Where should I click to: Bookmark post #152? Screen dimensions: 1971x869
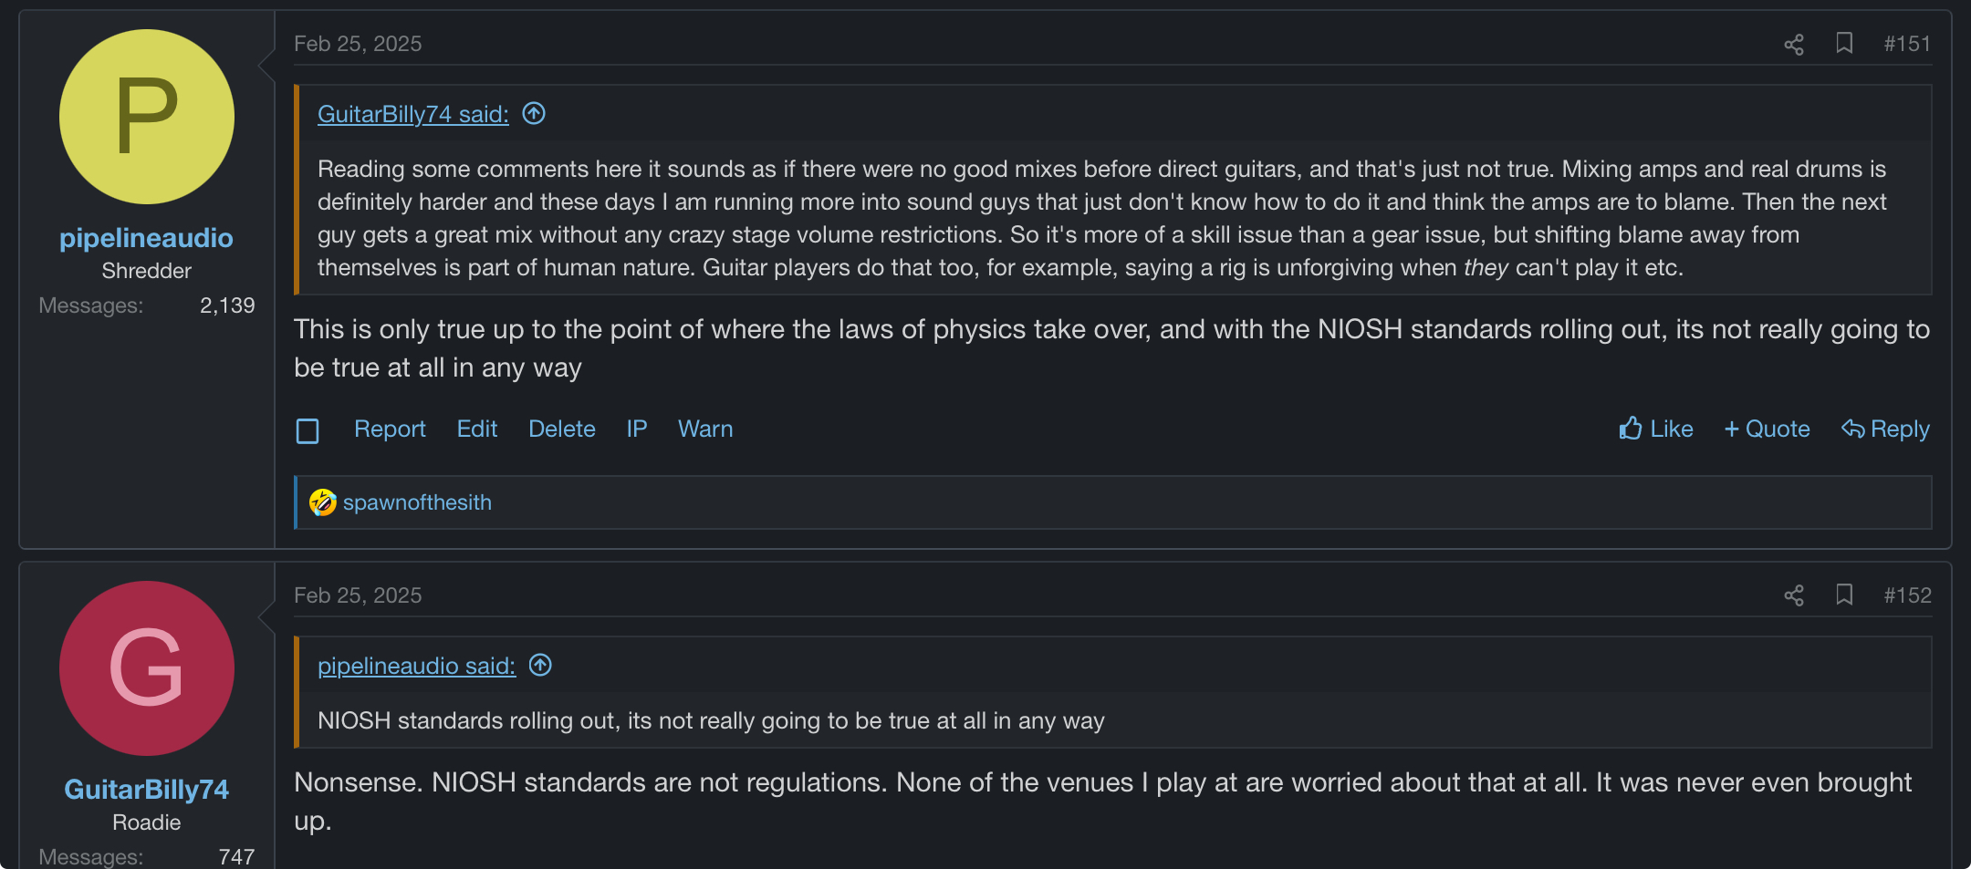click(x=1843, y=595)
